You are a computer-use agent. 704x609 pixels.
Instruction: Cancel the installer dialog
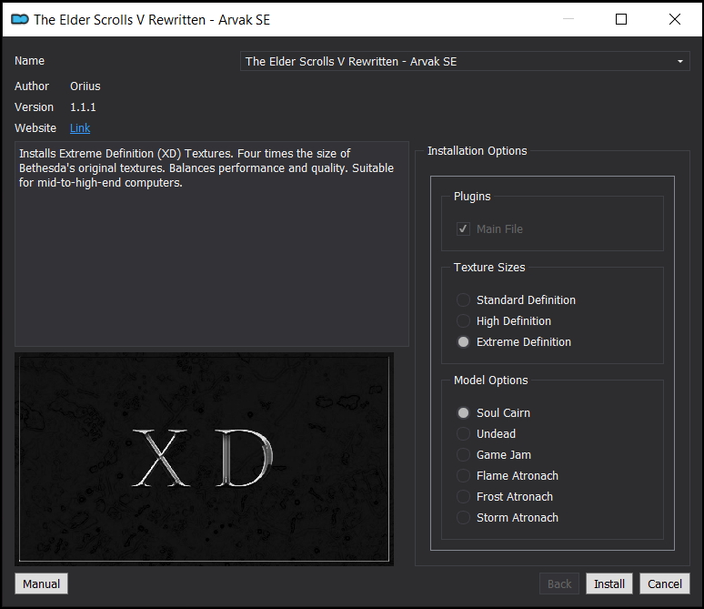pos(665,584)
